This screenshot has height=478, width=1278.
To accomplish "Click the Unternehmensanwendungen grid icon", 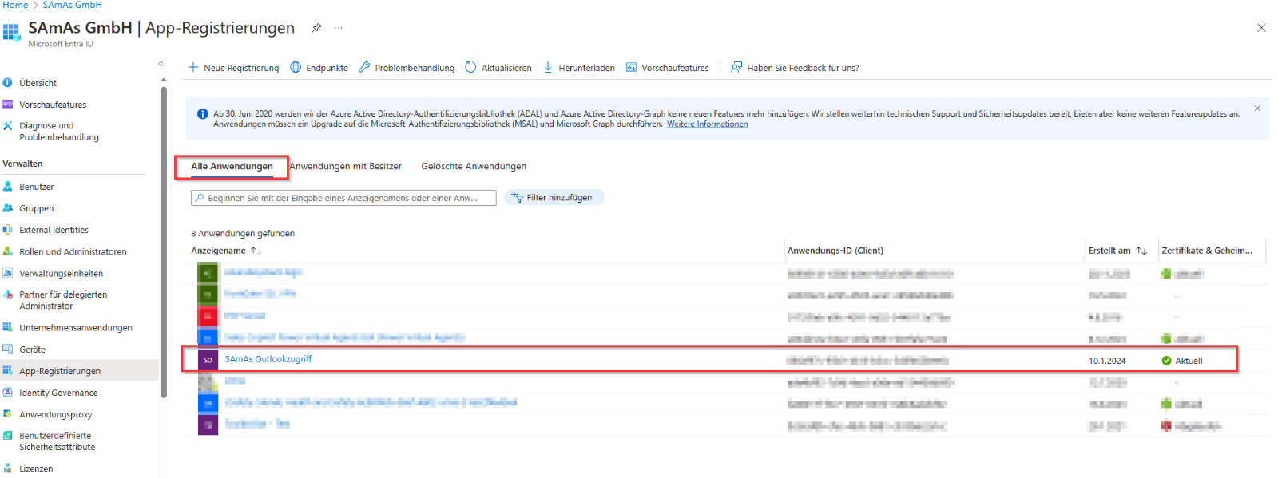I will 8,326.
